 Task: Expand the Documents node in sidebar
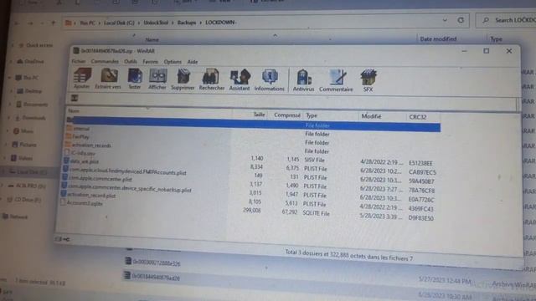point(11,104)
